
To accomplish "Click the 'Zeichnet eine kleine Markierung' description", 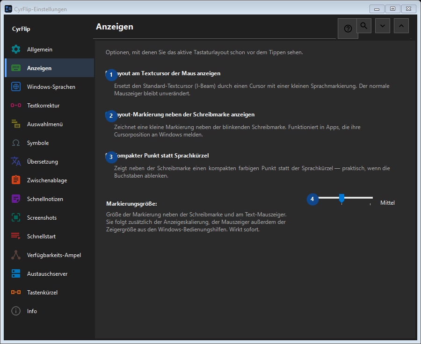I will pyautogui.click(x=237, y=131).
